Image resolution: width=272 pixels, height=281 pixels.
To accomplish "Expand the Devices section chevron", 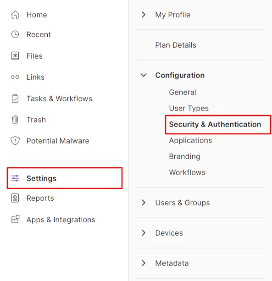I will [x=144, y=233].
